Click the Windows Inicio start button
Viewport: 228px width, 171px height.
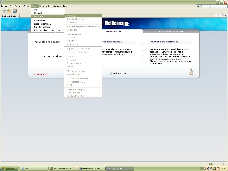[9, 168]
